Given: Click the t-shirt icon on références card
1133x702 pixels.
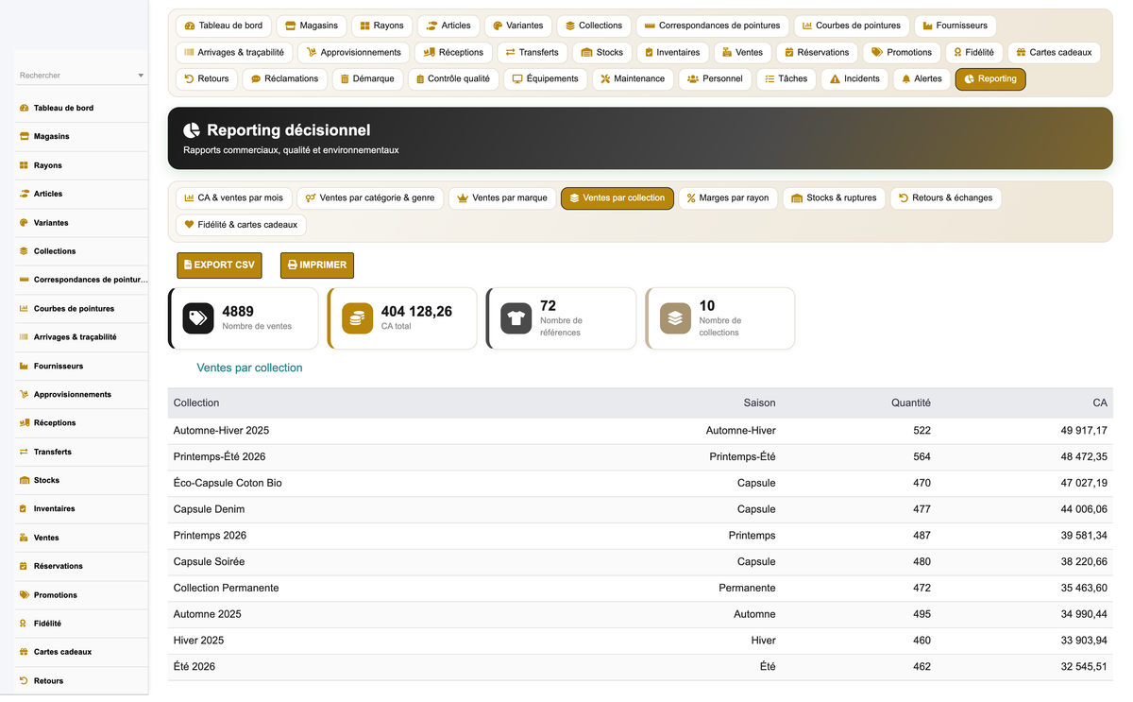Looking at the screenshot, I should (x=516, y=318).
